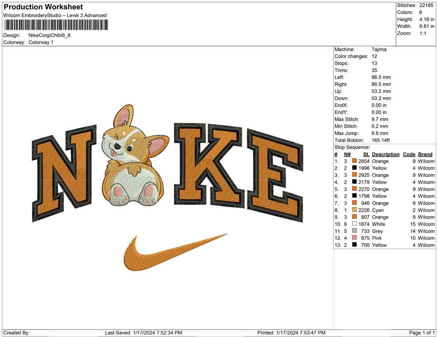Select the Colors count 6
The height and width of the screenshot is (337, 438).
point(421,12)
